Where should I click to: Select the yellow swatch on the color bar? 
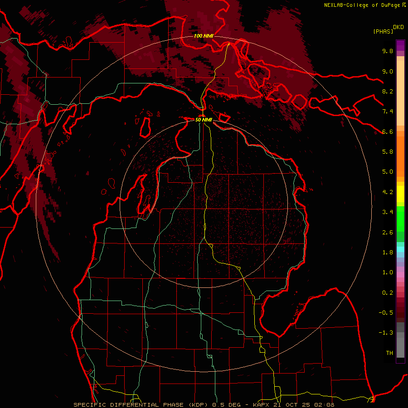400,194
